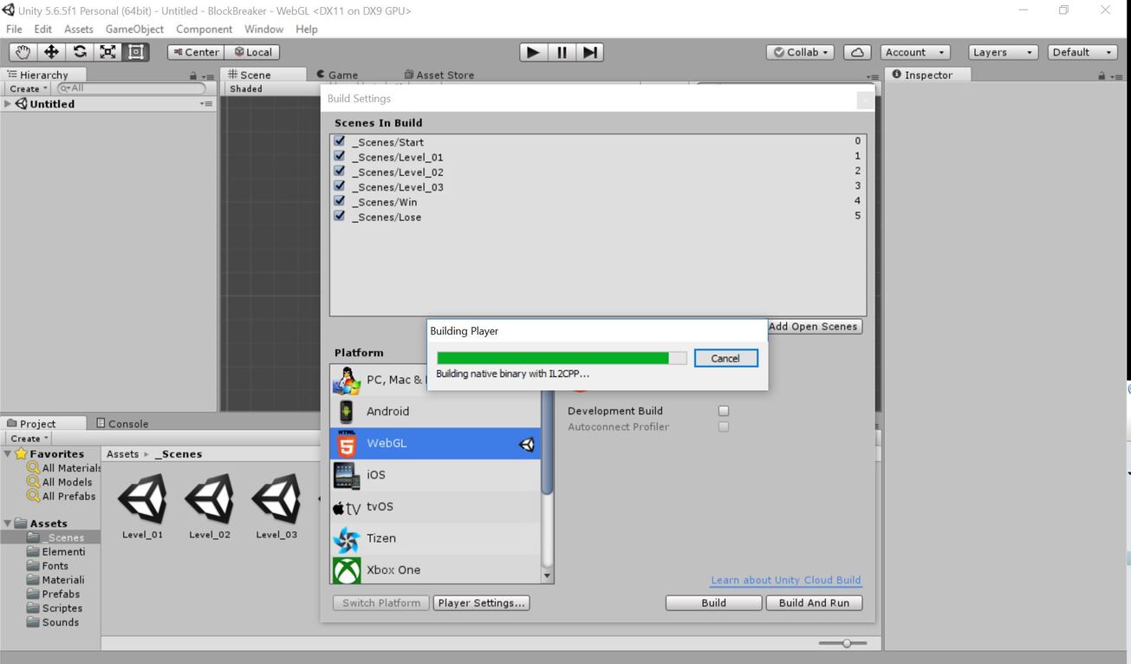Select the Rect Transform tool
The image size is (1131, 664).
135,52
